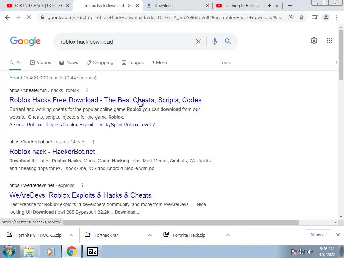The image size is (344, 258).
Task: Open WeAreDevs Roblox Exploits result link
Action: pyautogui.click(x=80, y=195)
